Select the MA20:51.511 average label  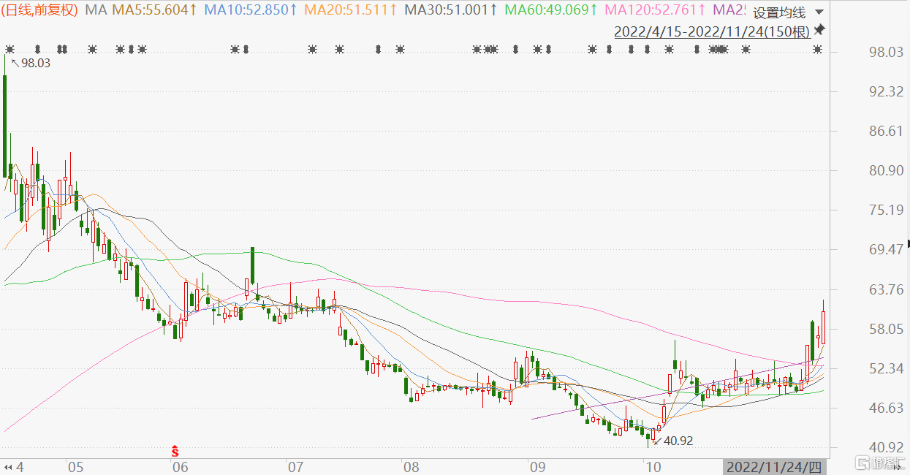pos(351,10)
